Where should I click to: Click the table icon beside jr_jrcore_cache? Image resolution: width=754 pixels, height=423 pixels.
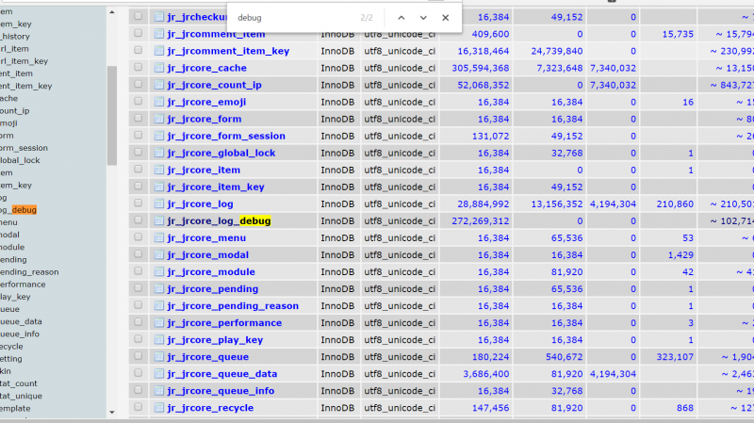point(158,68)
